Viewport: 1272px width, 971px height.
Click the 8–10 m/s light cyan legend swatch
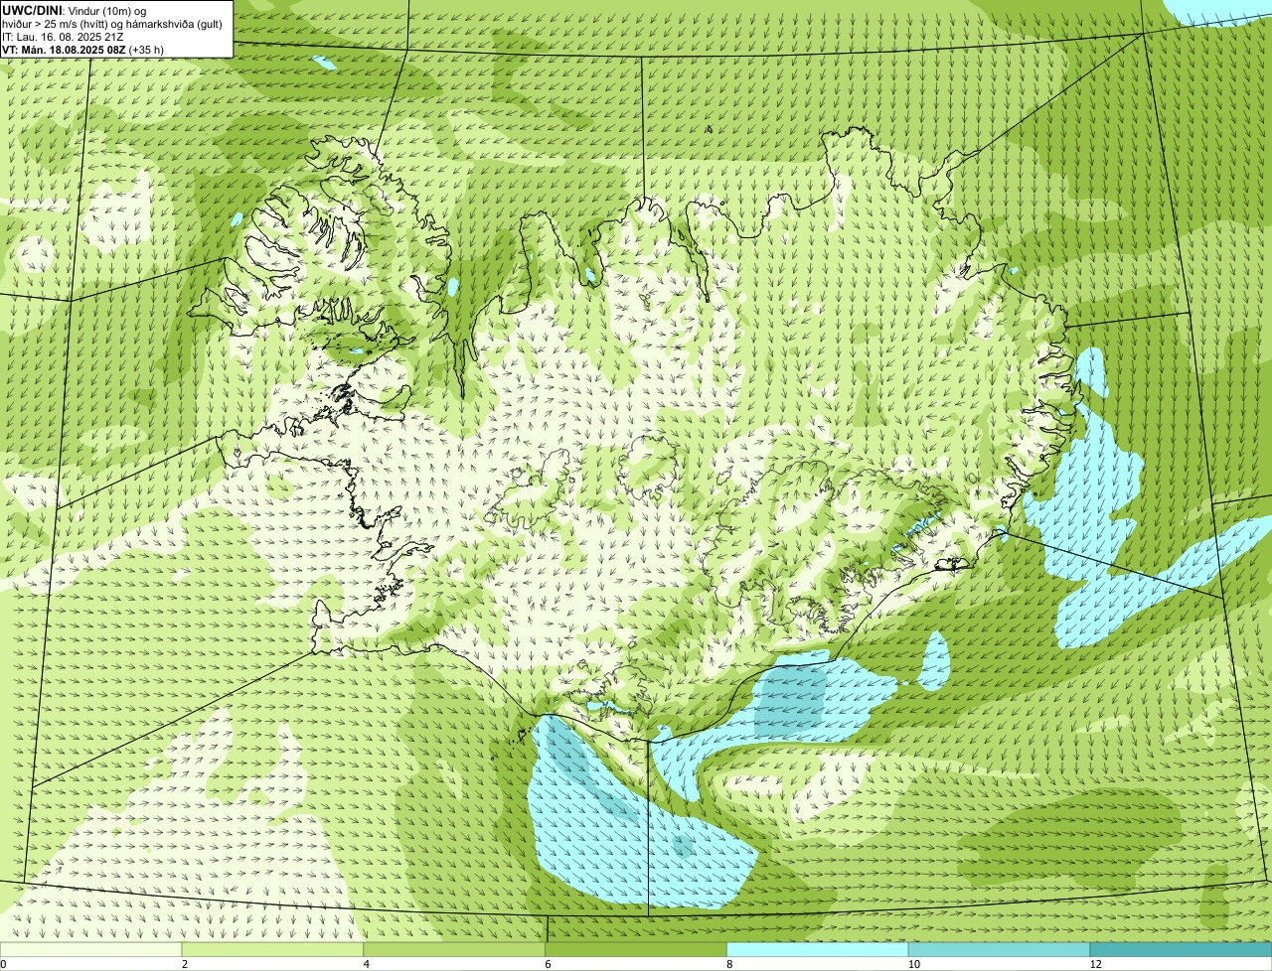[x=818, y=950]
